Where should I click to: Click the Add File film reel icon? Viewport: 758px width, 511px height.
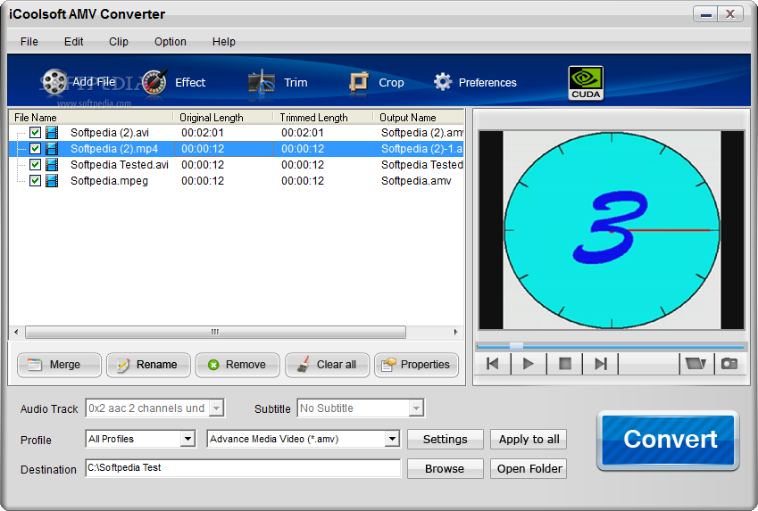click(54, 82)
